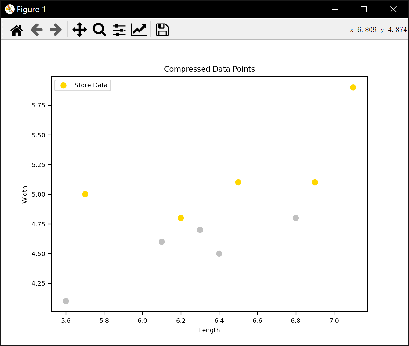The image size is (409, 346).
Task: Open Configure subplots sliders icon
Action: pyautogui.click(x=119, y=30)
